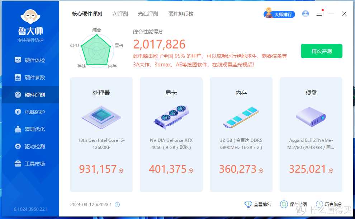Click the NVIDIA GeForce RTX 4060 text
Screen dimensions: 355x219
pos(171,144)
